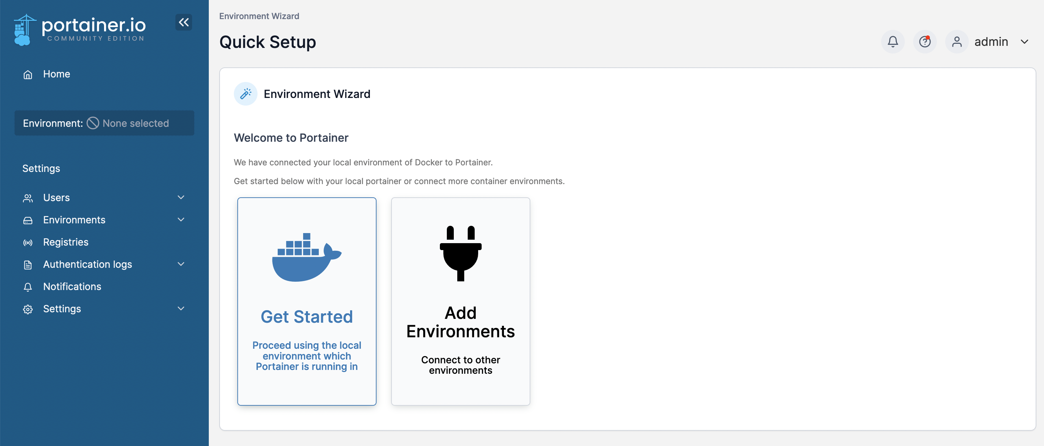Screen dimensions: 1044x446
Task: Click the Environment None selected box
Action: tap(104, 123)
